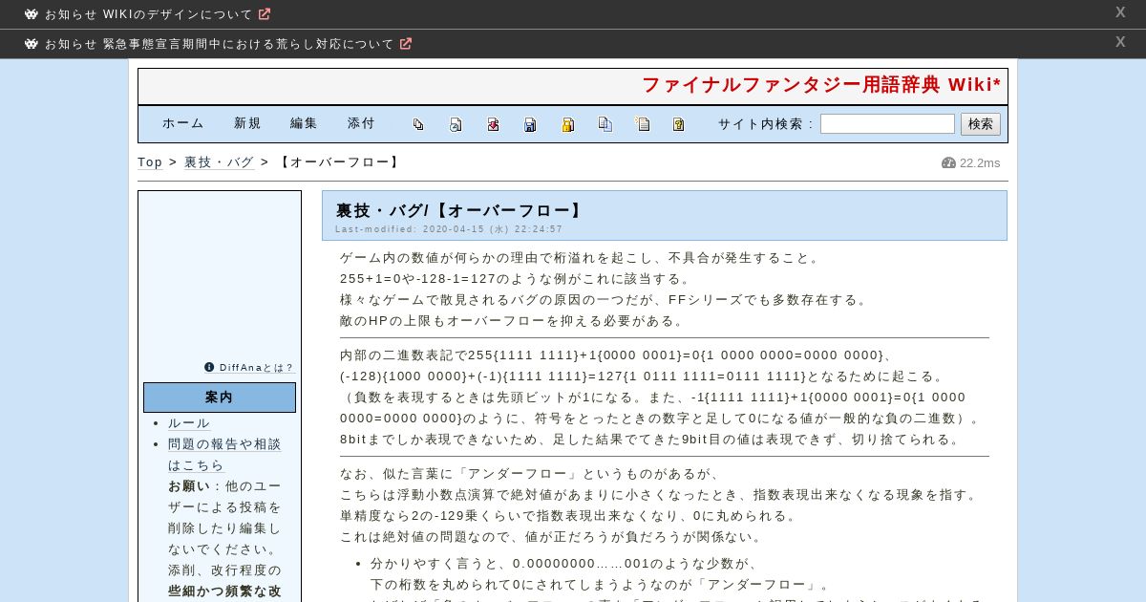
Task: Click the 裏技・バグ/【オーバーフロー】 page heading
Action: coord(460,210)
